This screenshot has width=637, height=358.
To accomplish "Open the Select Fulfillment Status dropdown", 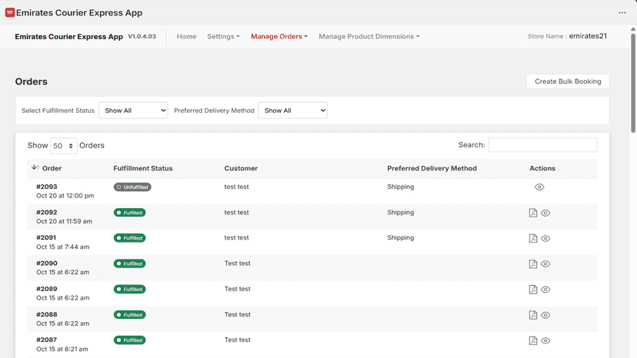I will [133, 111].
